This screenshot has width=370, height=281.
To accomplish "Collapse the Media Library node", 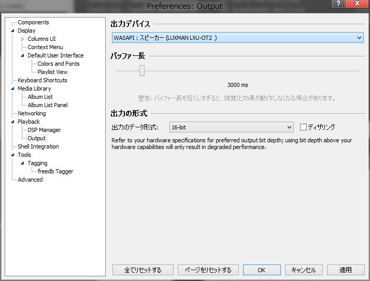I will point(12,88).
